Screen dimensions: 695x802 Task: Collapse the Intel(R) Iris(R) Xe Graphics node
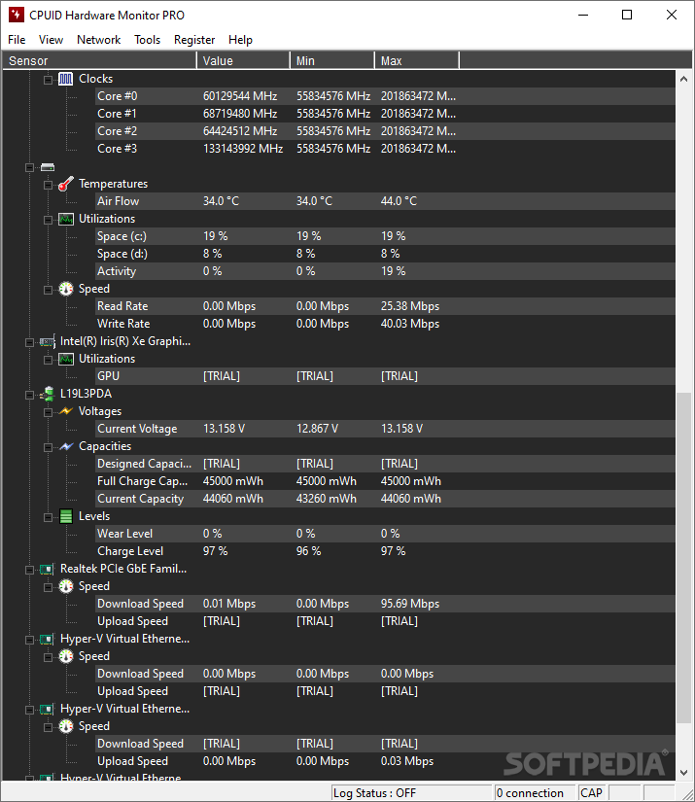30,343
